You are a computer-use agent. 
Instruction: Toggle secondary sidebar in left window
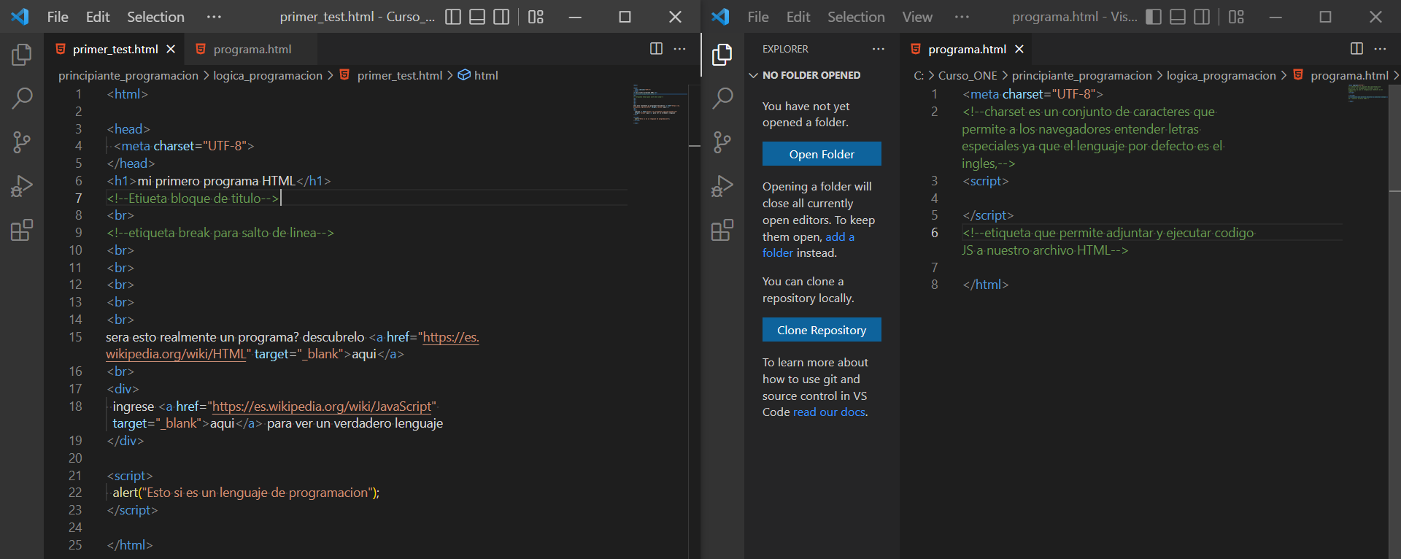[x=501, y=17]
